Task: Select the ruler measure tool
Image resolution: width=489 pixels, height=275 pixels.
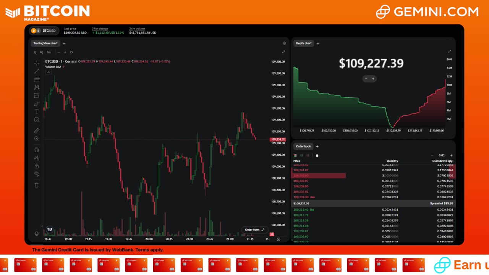Action: [37, 131]
